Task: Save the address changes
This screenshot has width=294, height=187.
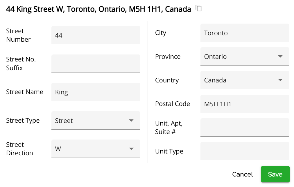Action: tap(275, 174)
